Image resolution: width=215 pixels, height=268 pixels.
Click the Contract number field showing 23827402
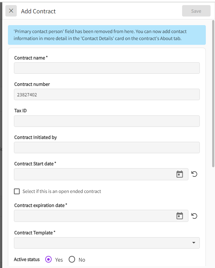click(107, 94)
